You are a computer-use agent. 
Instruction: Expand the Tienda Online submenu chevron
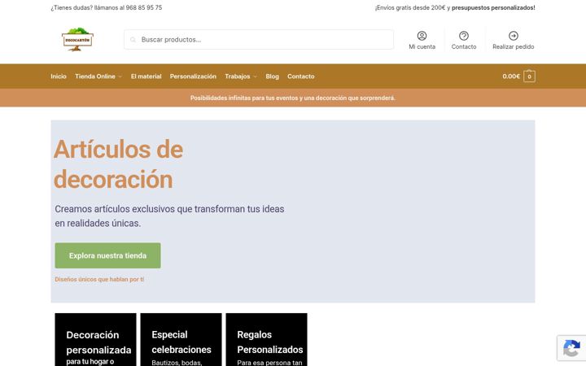pyautogui.click(x=120, y=76)
